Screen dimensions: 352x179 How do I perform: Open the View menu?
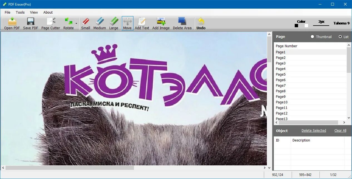(34, 12)
